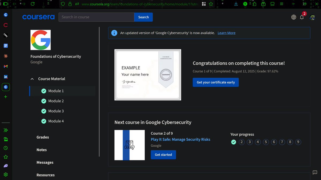Open the synced tabs sidebar icon

pos(6,139)
